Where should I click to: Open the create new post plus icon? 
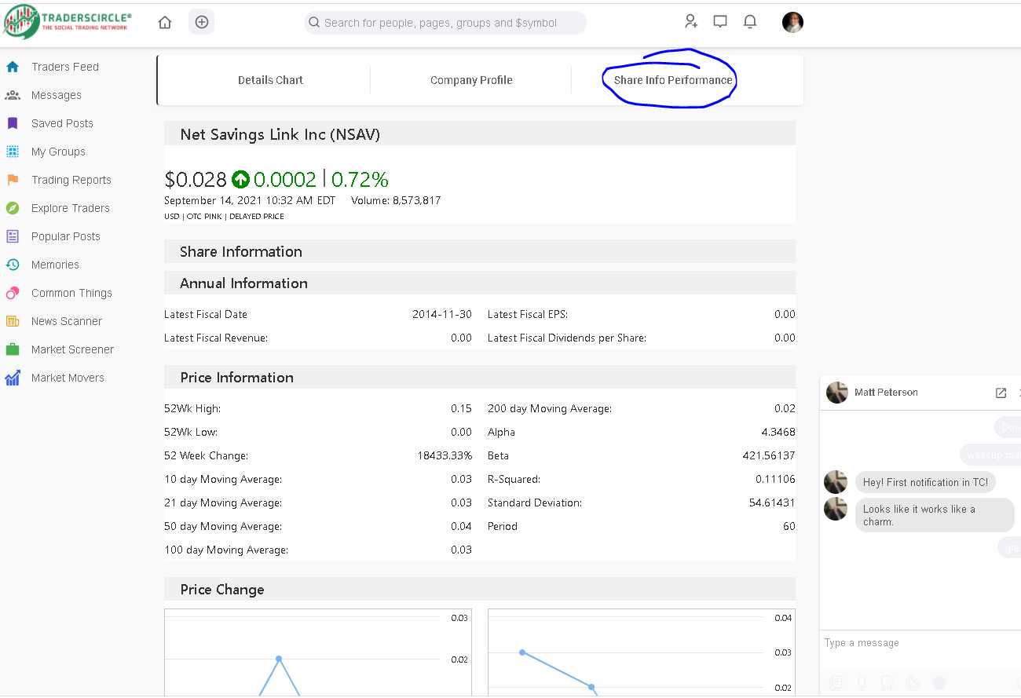pyautogui.click(x=202, y=22)
